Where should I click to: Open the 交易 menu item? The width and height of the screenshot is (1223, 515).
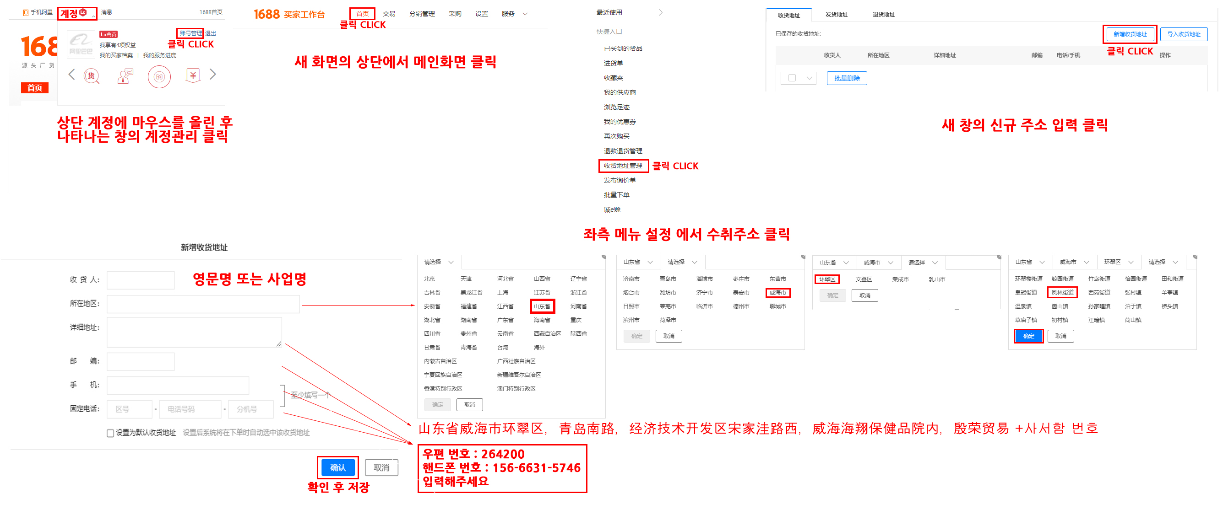pos(389,14)
